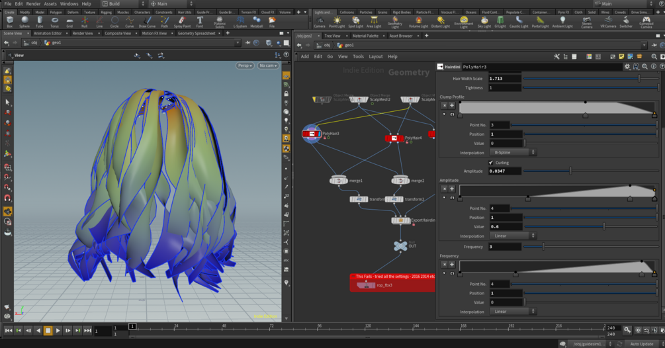Image resolution: width=665 pixels, height=348 pixels.
Task: Select the Circle shelf tool
Action: coord(114,22)
